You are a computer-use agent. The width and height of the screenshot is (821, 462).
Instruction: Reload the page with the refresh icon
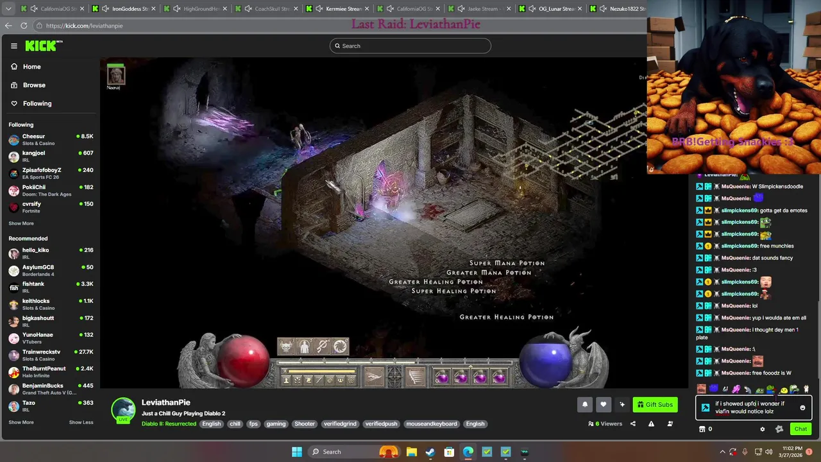pos(24,26)
